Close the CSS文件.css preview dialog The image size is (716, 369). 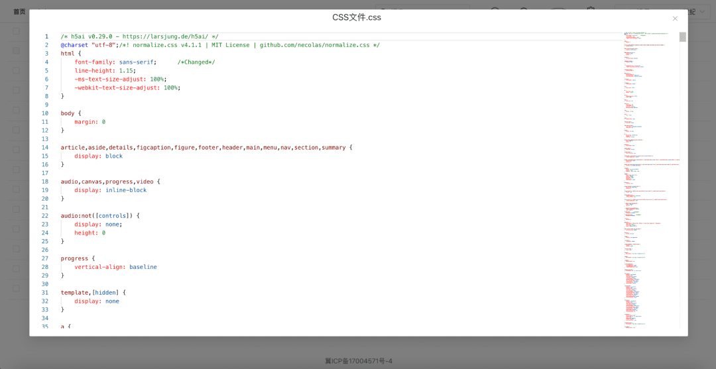pos(675,19)
